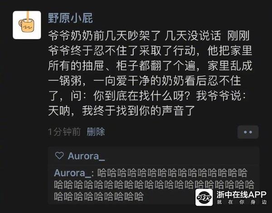Open 野原小屁 user profile name

(x=70, y=18)
